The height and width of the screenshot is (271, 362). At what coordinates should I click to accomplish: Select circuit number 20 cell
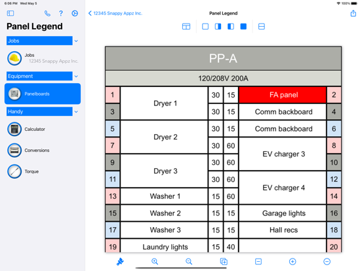click(x=334, y=246)
